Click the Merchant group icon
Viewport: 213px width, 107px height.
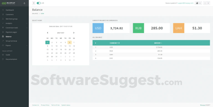[x=3, y=19]
